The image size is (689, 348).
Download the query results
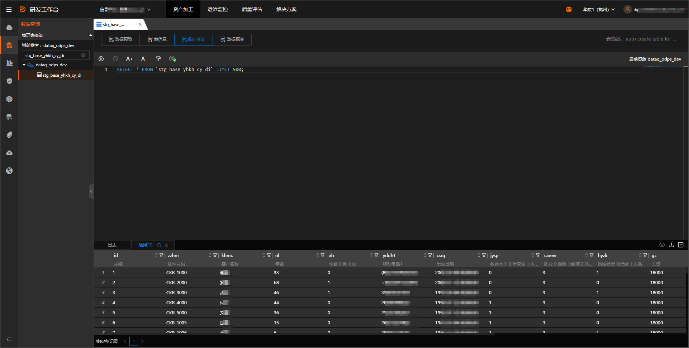(x=671, y=245)
